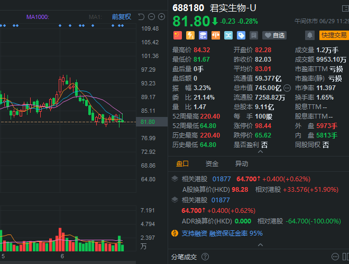
Task: Click the blue database coins icon
Action: point(203,35)
